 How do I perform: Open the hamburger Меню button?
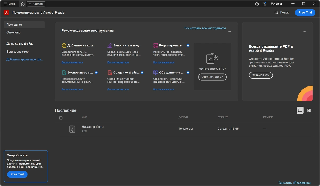pos(9,4)
